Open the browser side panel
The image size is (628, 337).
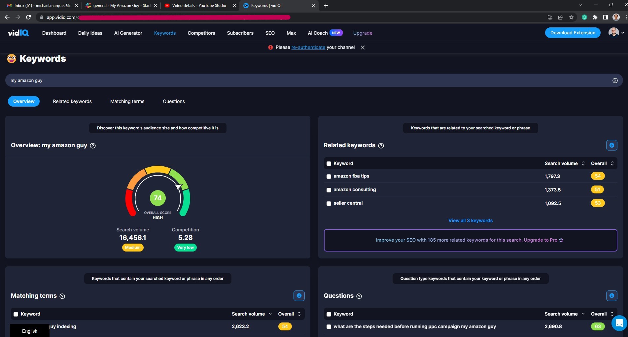(x=606, y=17)
